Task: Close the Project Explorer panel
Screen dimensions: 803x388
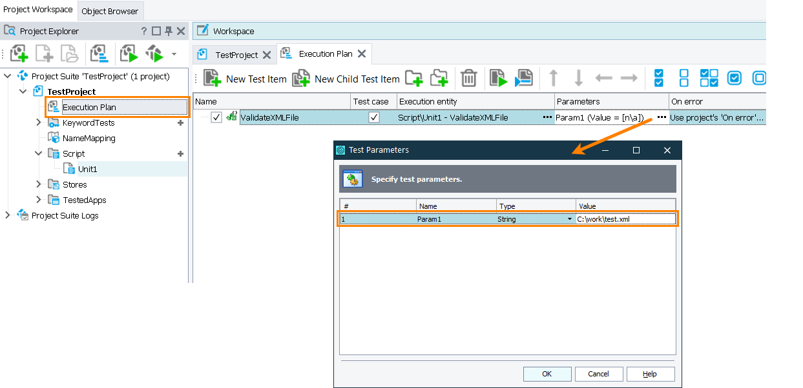Action: [181, 31]
